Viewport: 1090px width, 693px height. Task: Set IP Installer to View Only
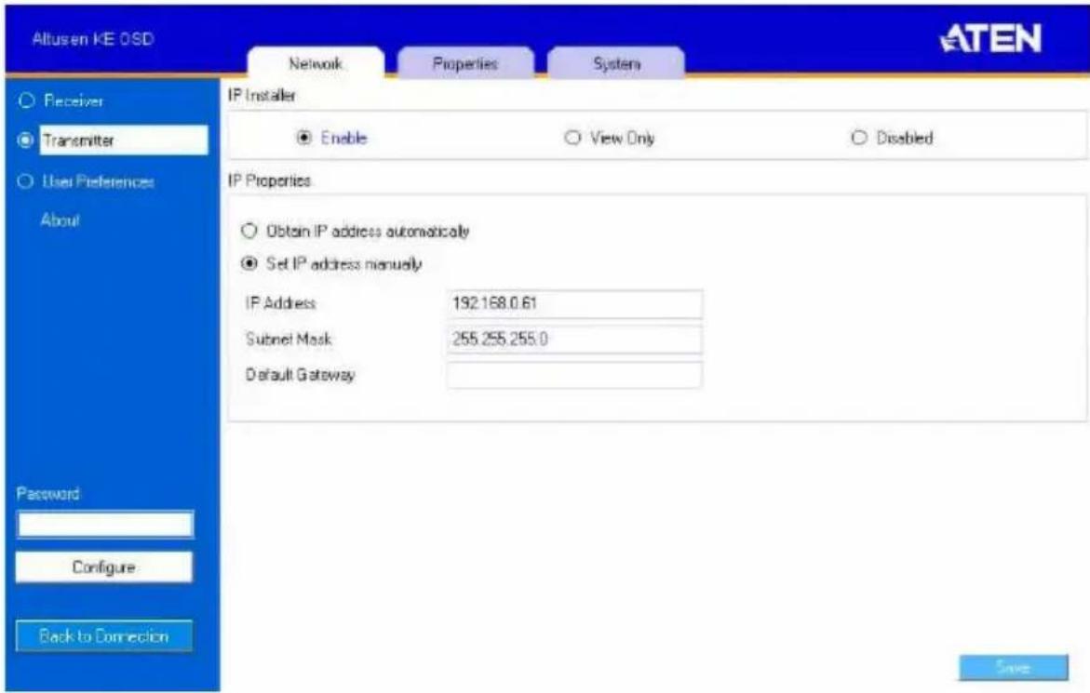coord(572,138)
